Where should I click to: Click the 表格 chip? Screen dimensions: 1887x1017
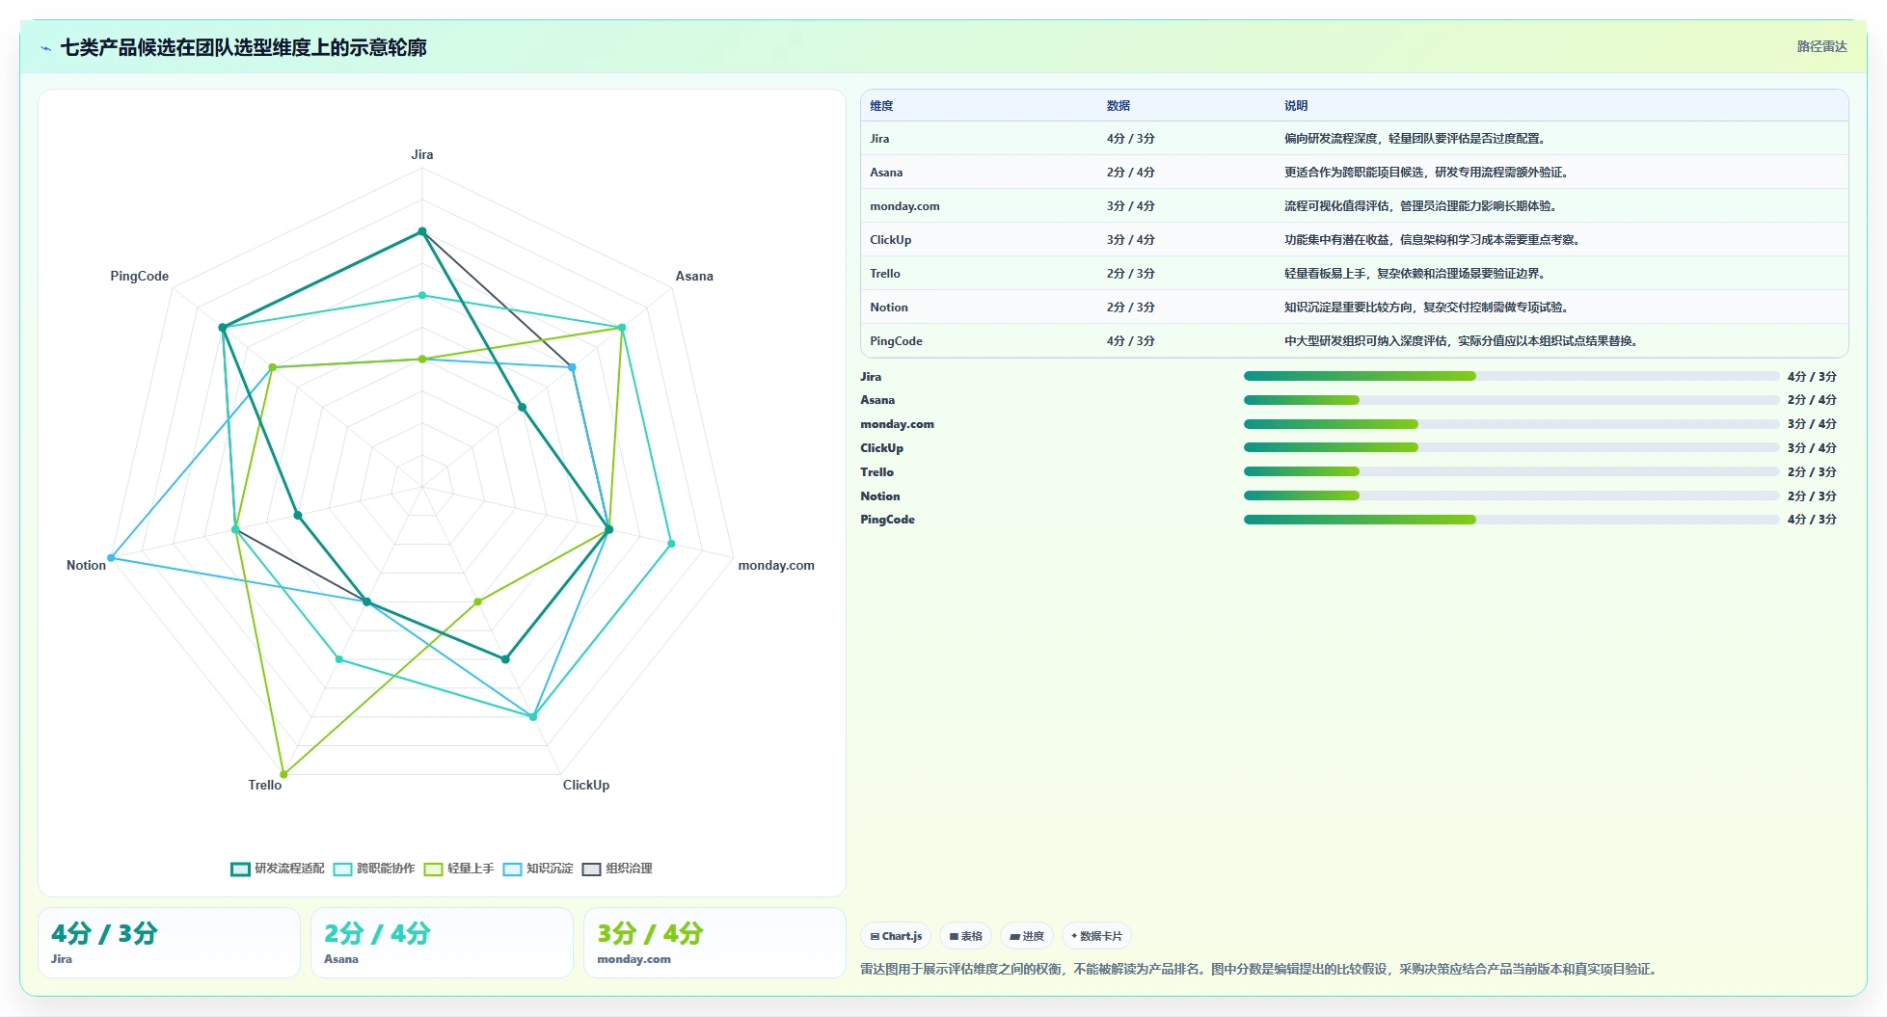pos(965,936)
